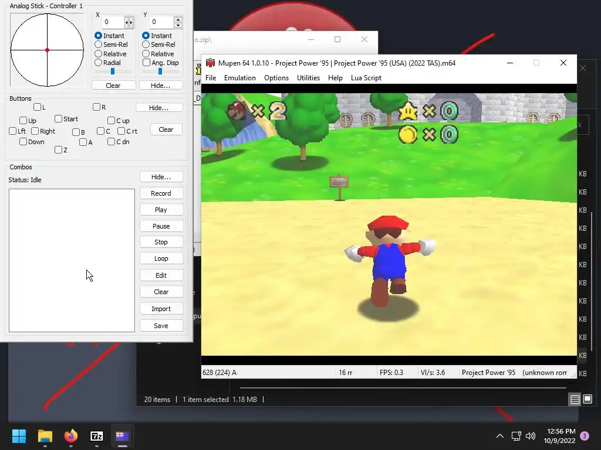Viewport: 601px width, 450px height.
Task: Import a combo file
Action: [x=161, y=309]
